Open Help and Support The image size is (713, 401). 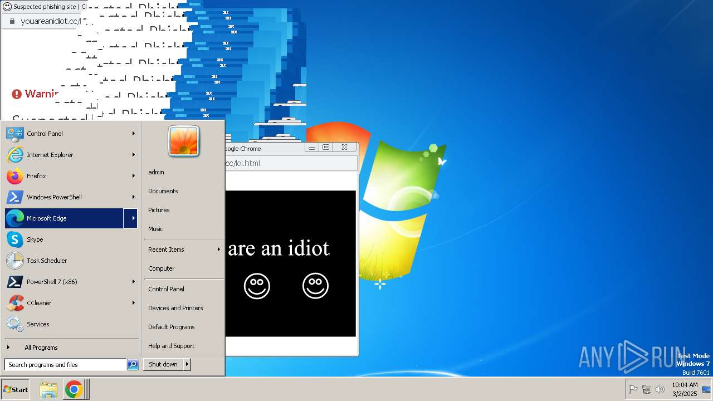(184, 346)
